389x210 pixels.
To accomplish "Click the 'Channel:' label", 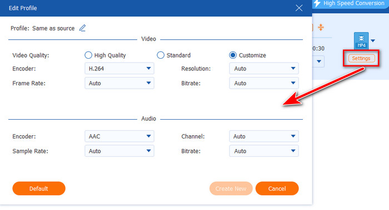I will click(x=193, y=136).
